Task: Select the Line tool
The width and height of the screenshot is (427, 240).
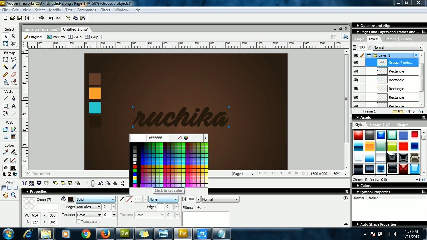Action: (6, 98)
